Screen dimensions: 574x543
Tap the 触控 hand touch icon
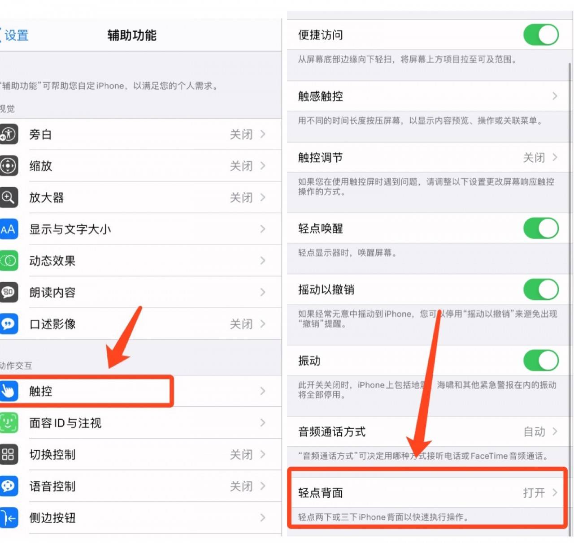[9, 391]
